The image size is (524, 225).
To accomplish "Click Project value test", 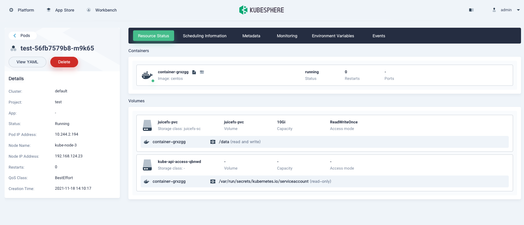I will (58, 102).
